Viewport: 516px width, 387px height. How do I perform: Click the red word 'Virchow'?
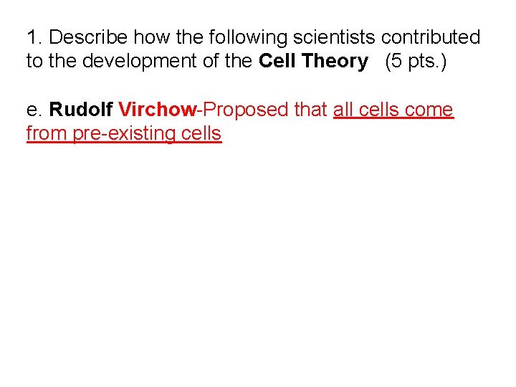pyautogui.click(x=158, y=109)
